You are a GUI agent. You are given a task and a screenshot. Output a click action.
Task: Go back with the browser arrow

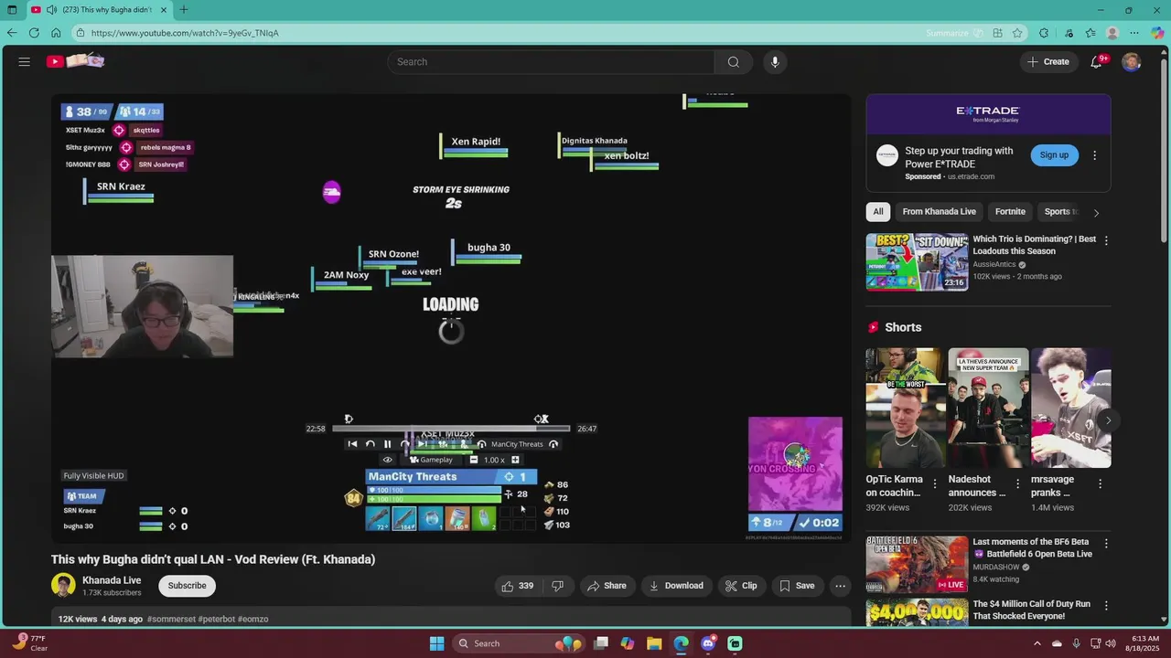11,33
